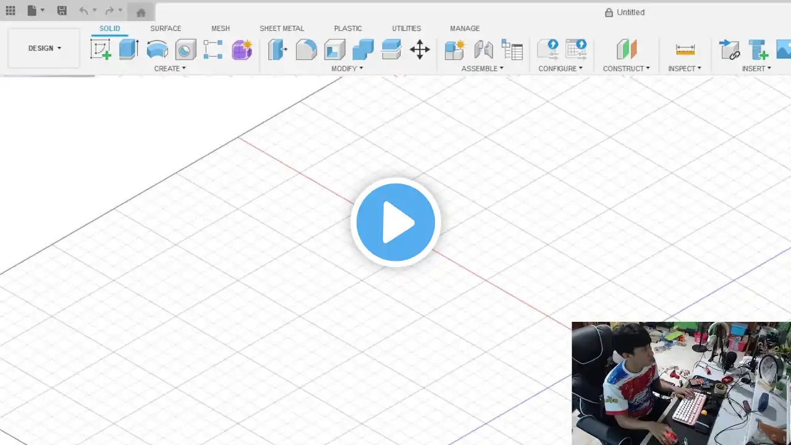Viewport: 791px width, 445px height.
Task: Expand the ASSEMBLE menu
Action: [483, 69]
